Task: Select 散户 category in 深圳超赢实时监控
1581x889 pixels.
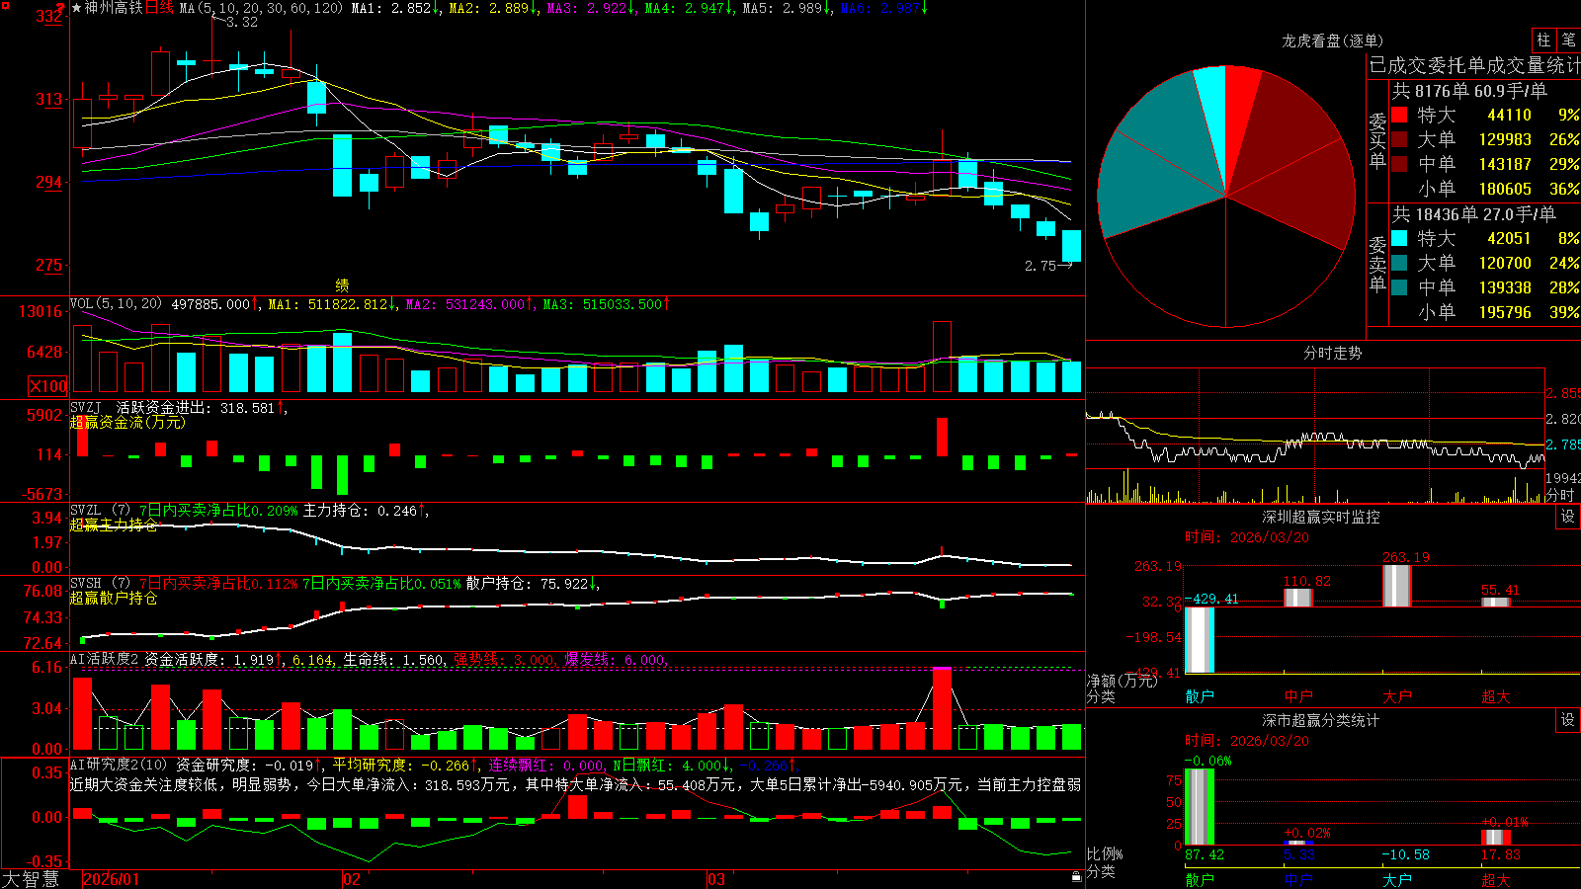Action: pyautogui.click(x=1200, y=696)
